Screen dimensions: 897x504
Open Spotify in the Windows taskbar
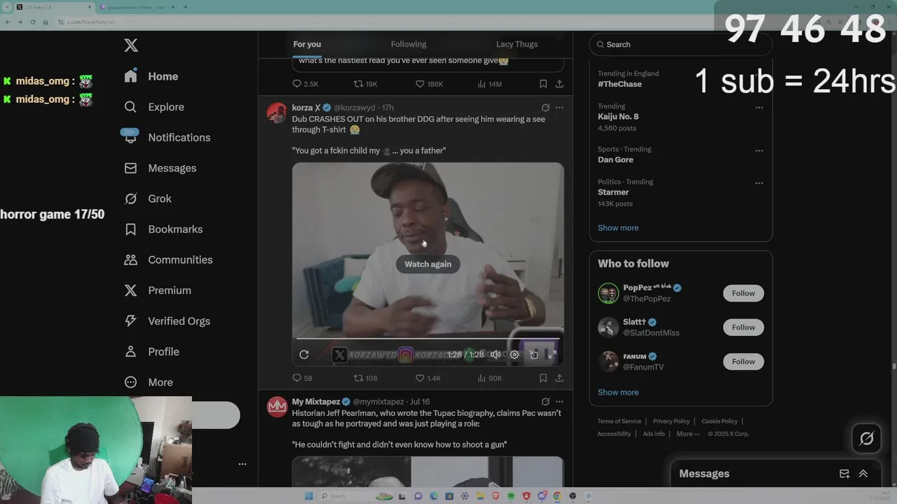click(511, 496)
